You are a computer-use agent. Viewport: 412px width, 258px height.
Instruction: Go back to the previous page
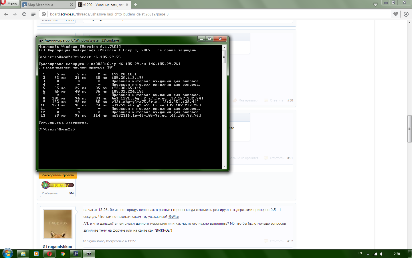6,14
